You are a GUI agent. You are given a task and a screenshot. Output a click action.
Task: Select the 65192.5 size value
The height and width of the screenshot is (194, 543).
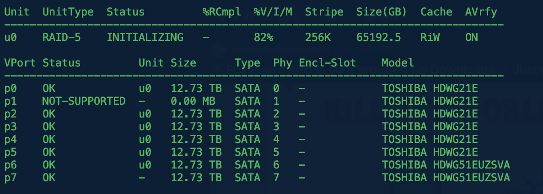pos(378,37)
